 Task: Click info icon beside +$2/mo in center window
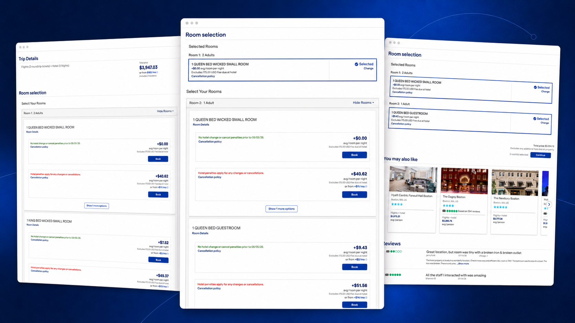click(366, 259)
